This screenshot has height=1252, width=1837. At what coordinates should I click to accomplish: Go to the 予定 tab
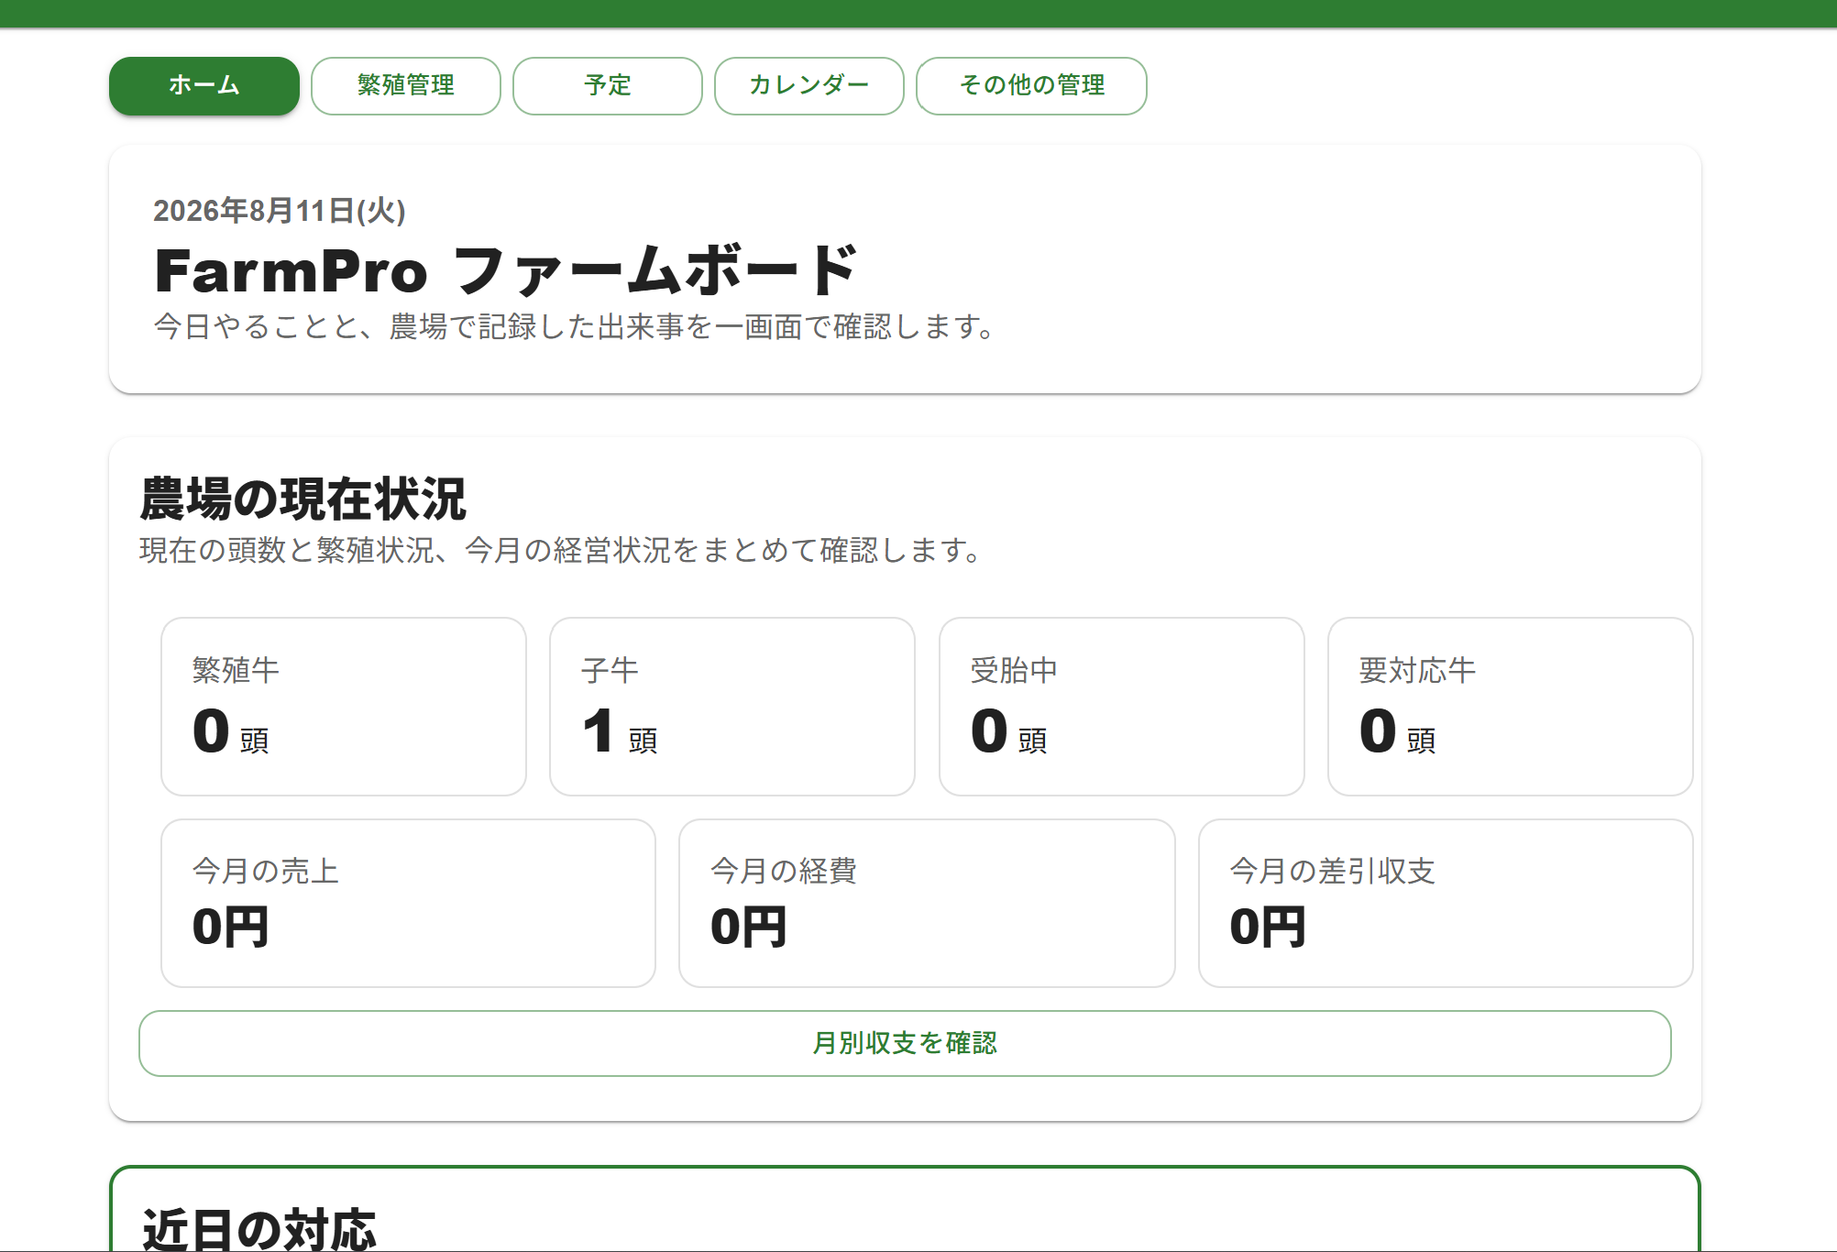point(608,86)
